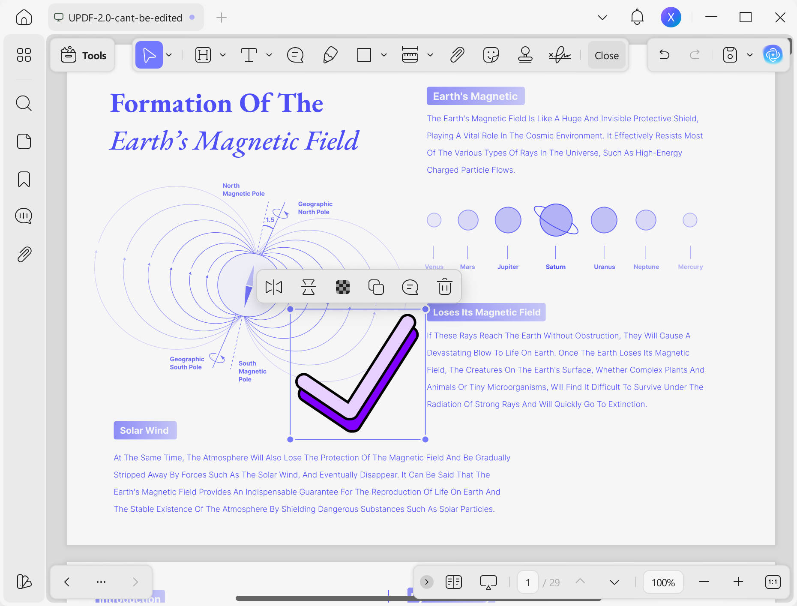Select the arrow Select tool
This screenshot has width=797, height=606.
pos(149,55)
